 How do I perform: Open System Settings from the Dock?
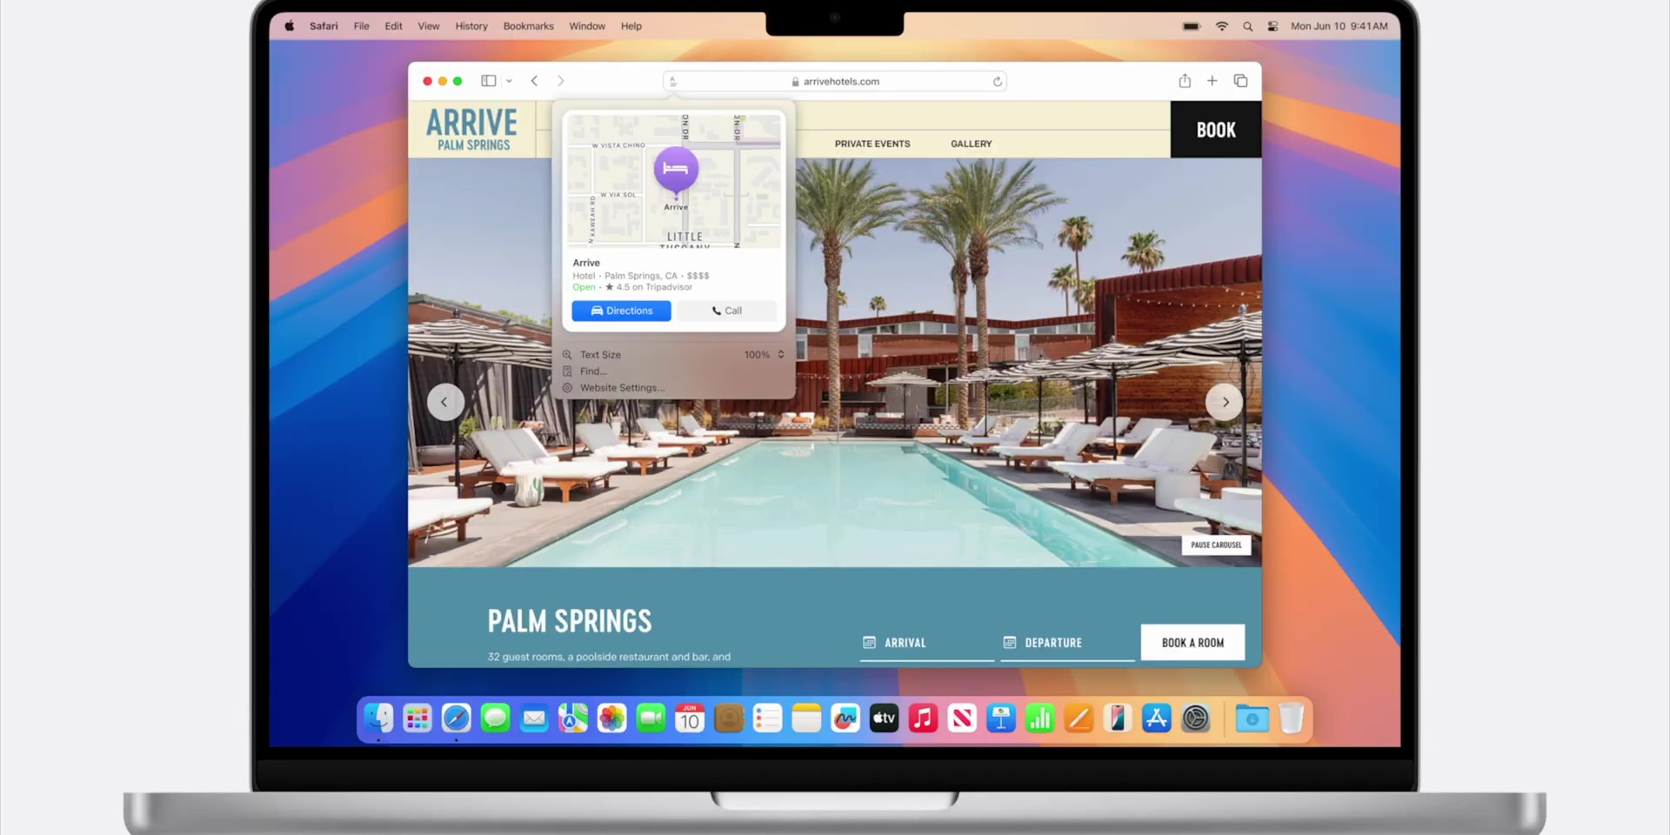click(1196, 718)
